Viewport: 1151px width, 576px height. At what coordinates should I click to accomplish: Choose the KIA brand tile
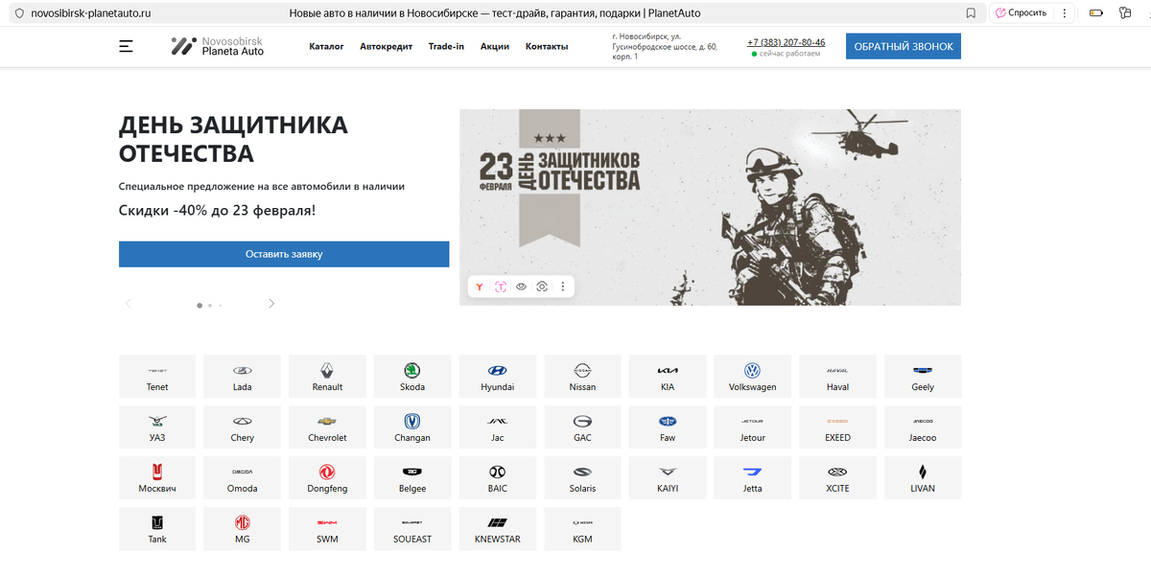[668, 376]
